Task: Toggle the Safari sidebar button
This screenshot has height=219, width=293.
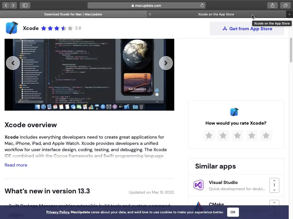Action: 25,5
